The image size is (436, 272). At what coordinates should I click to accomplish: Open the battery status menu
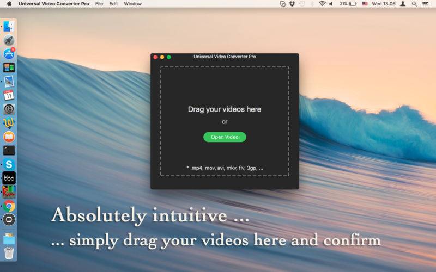point(352,4)
